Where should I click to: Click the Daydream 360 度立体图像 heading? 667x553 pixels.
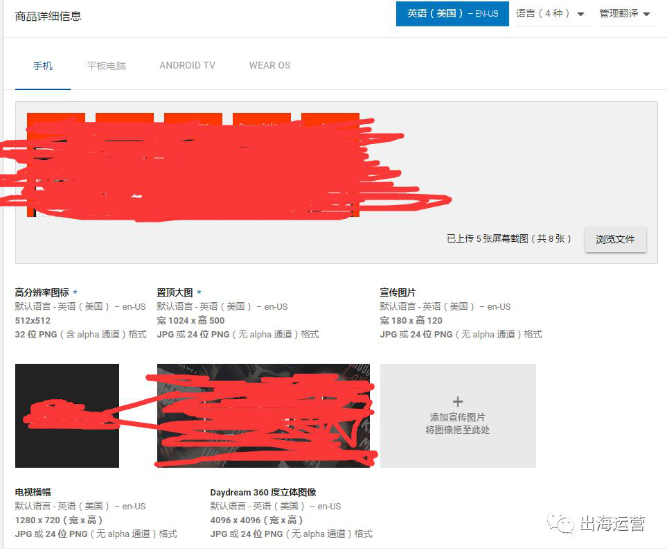pyautogui.click(x=263, y=492)
